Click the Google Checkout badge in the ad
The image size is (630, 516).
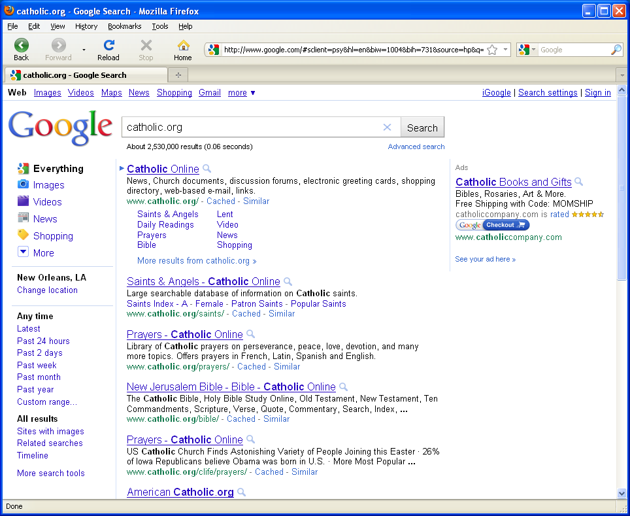492,225
